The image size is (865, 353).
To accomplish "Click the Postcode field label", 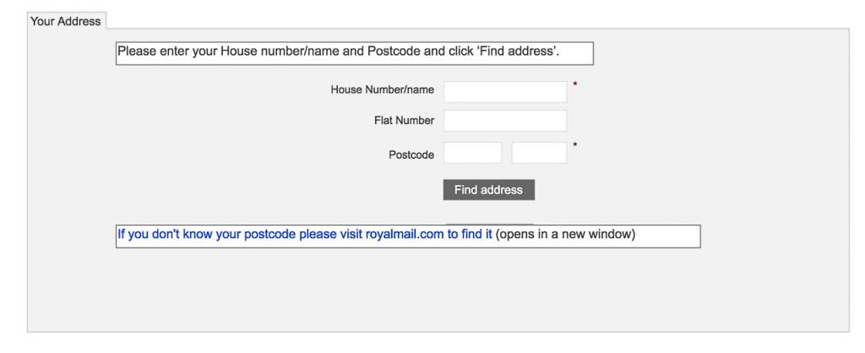I will coord(411,155).
